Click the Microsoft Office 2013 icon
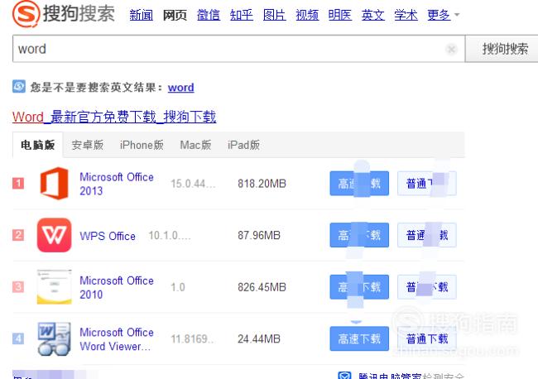Screen dimensions: 538x379 (54, 183)
